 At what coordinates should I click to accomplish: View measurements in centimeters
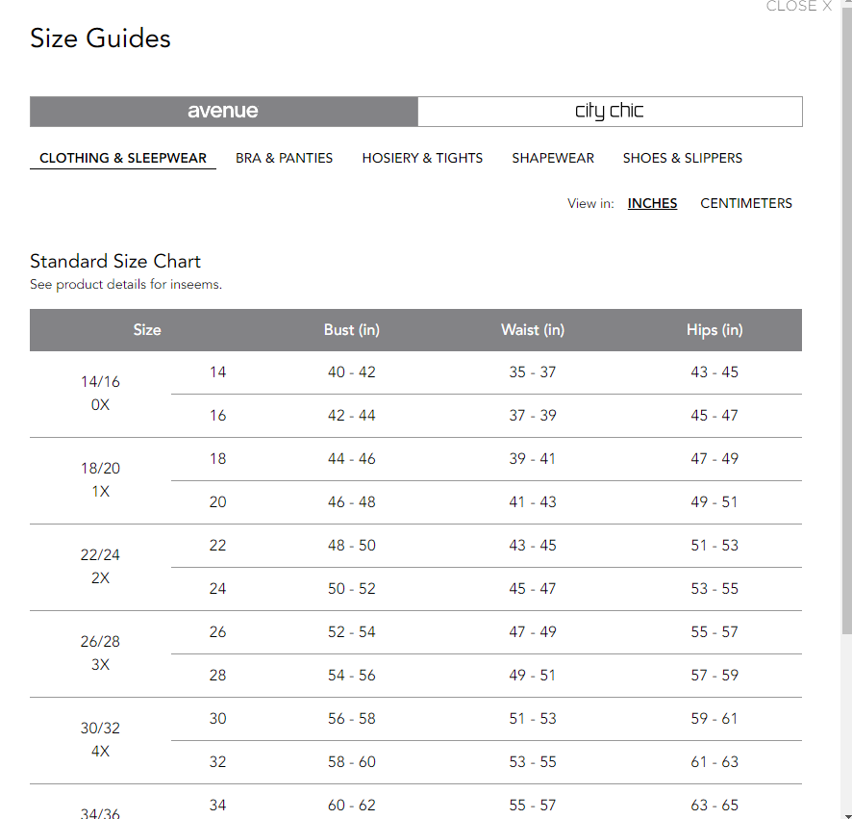point(746,203)
